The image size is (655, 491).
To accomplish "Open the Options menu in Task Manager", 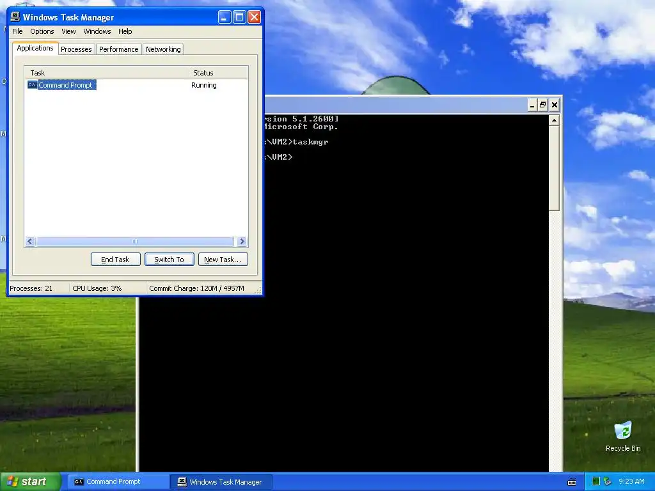I will point(42,31).
